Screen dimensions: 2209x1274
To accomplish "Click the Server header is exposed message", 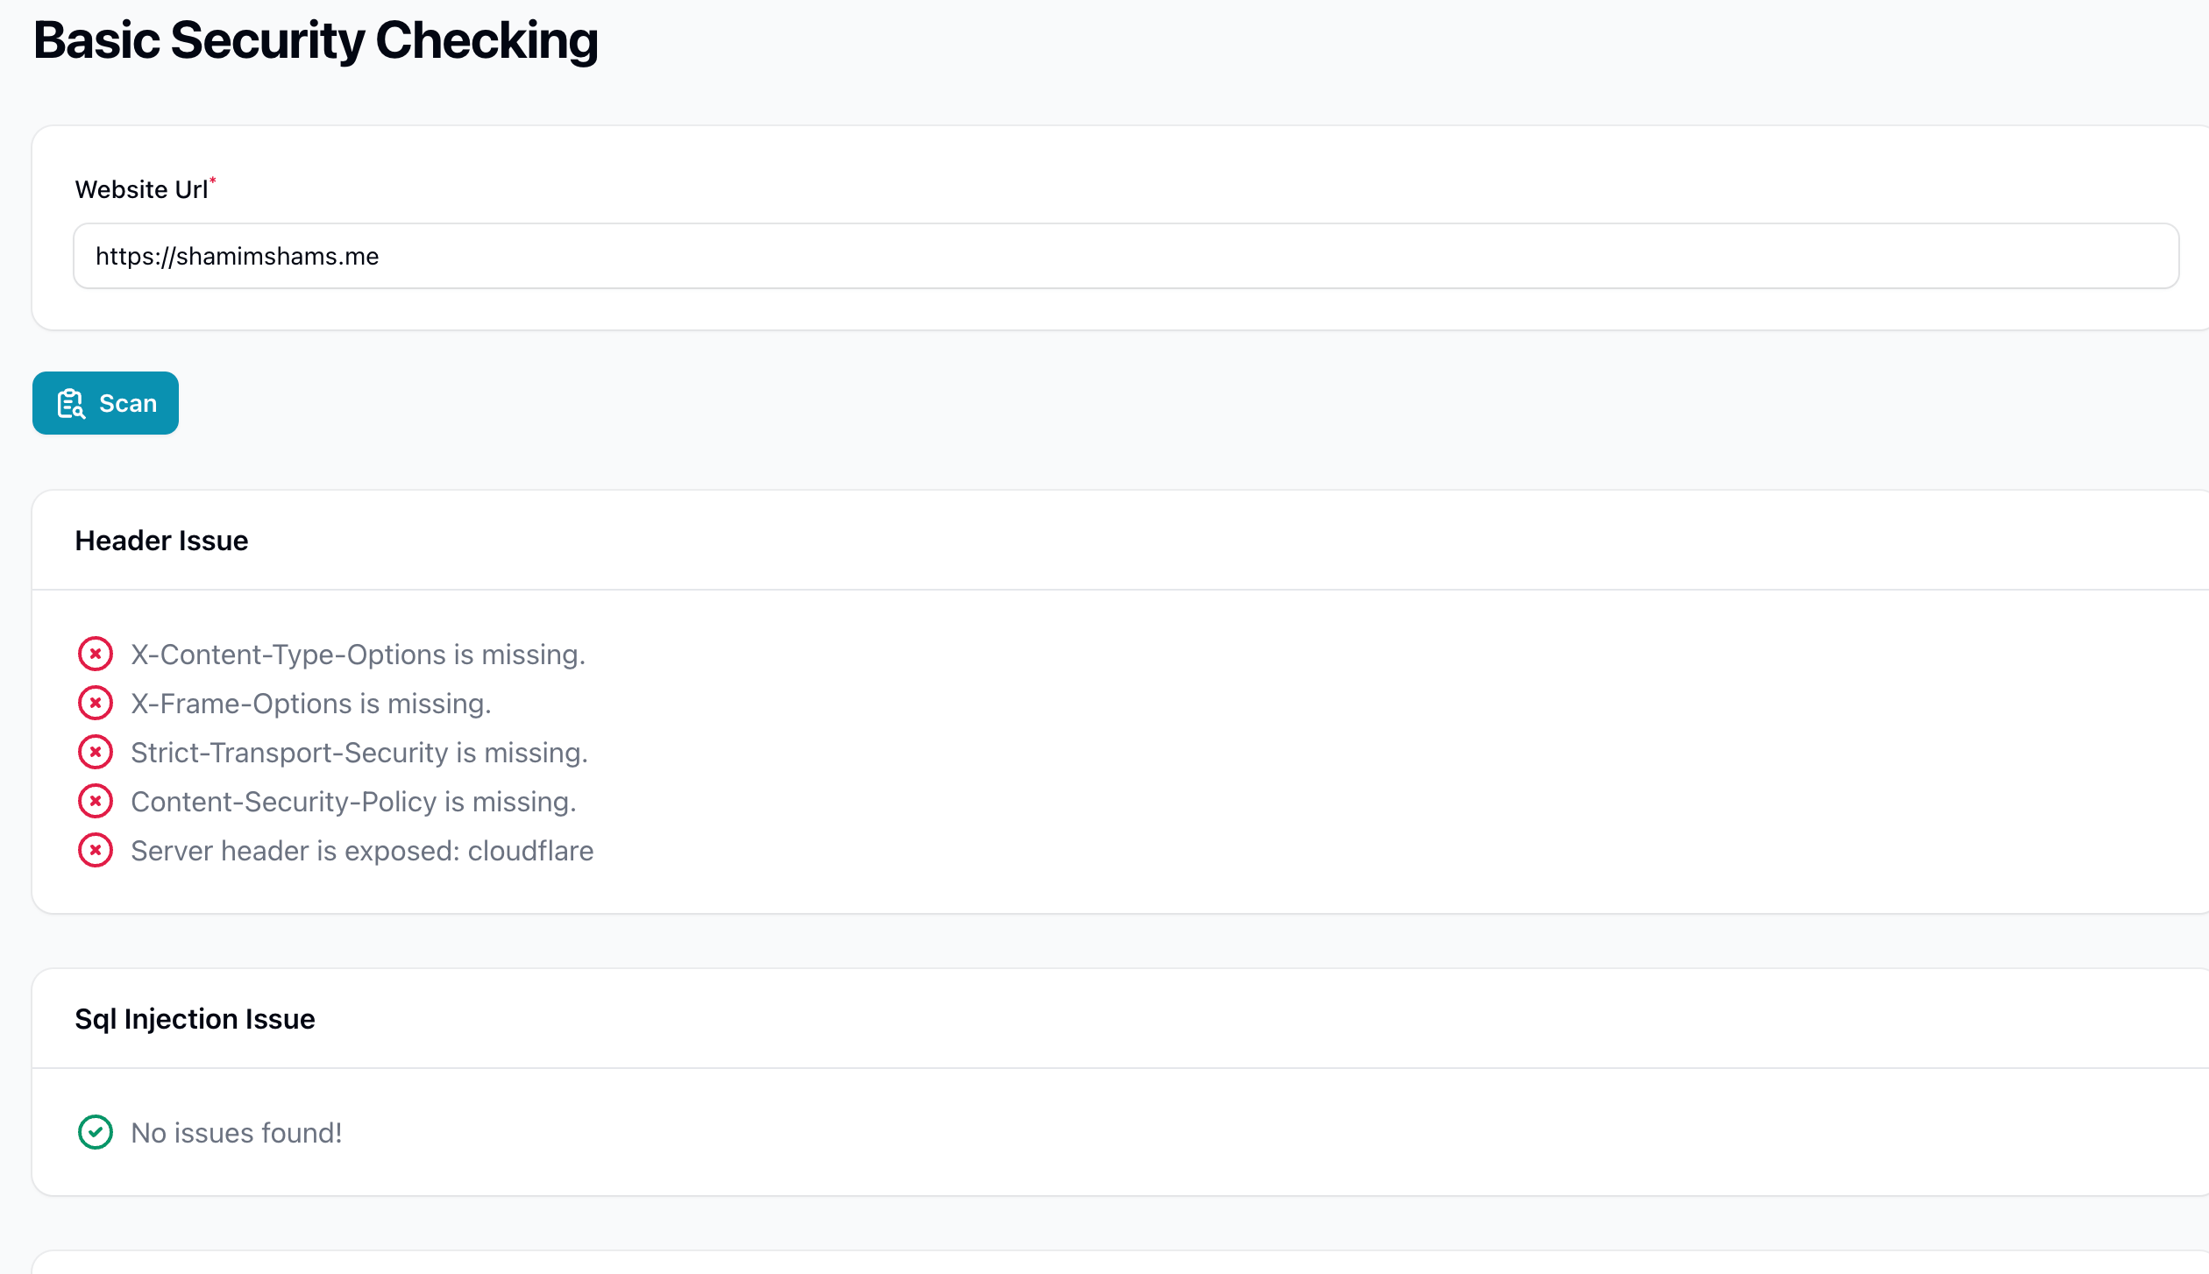I will click(362, 850).
